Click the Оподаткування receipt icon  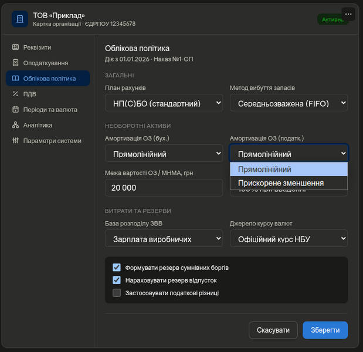coord(15,63)
